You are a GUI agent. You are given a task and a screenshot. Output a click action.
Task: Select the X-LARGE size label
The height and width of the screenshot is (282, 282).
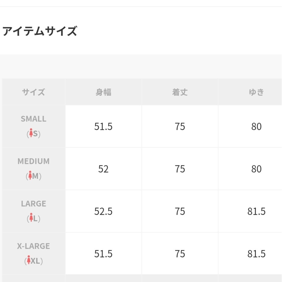(x=33, y=246)
